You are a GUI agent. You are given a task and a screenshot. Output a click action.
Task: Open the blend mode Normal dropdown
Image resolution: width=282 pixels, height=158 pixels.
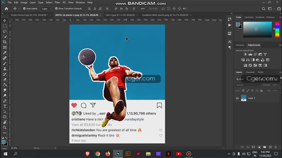pyautogui.click(x=248, y=85)
